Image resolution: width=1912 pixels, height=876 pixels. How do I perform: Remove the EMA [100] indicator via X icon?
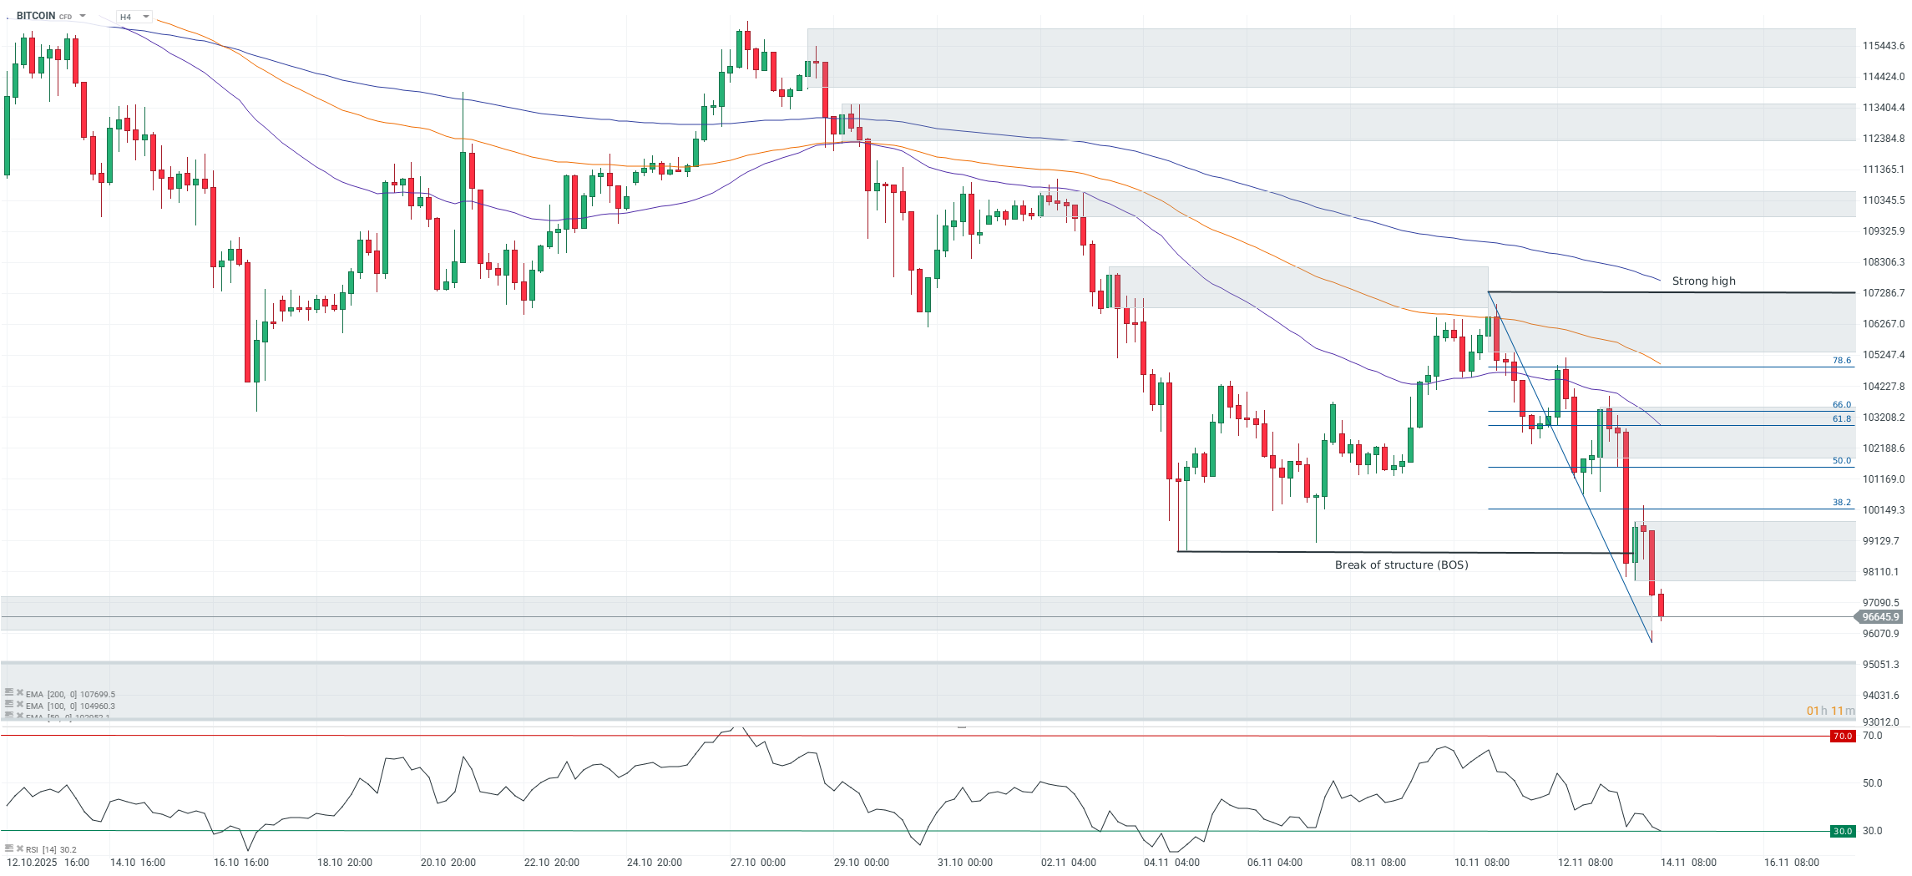[19, 705]
